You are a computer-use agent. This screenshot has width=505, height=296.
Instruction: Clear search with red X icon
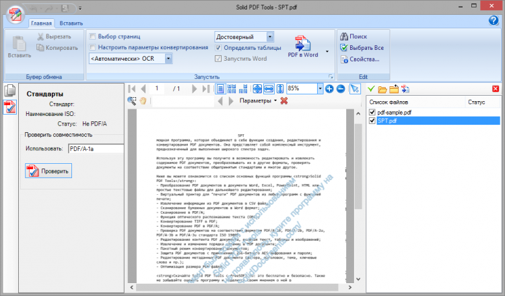pos(283,101)
